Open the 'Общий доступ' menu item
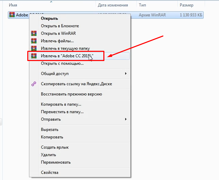The height and width of the screenshot is (180, 219). pyautogui.click(x=80, y=74)
